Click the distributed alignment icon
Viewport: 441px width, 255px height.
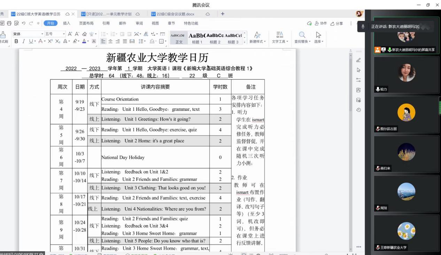point(132,41)
